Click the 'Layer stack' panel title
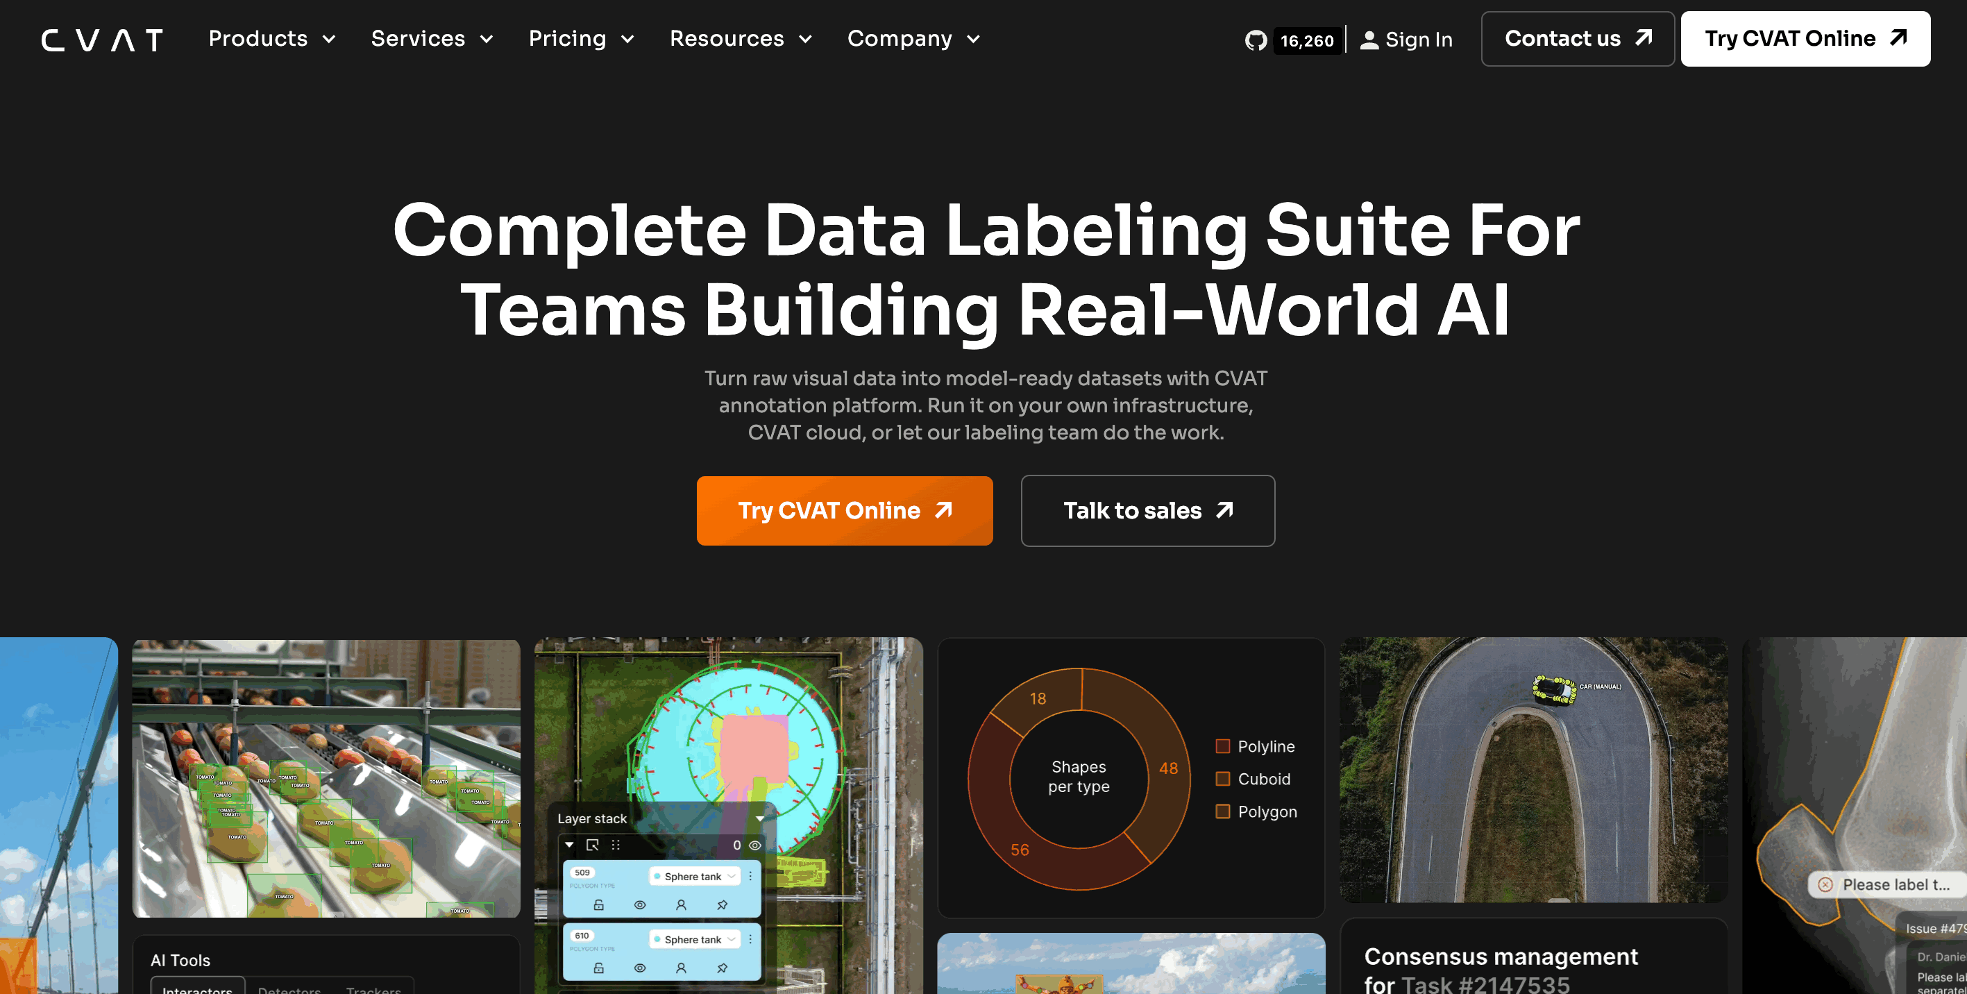This screenshot has height=994, width=1967. [592, 818]
